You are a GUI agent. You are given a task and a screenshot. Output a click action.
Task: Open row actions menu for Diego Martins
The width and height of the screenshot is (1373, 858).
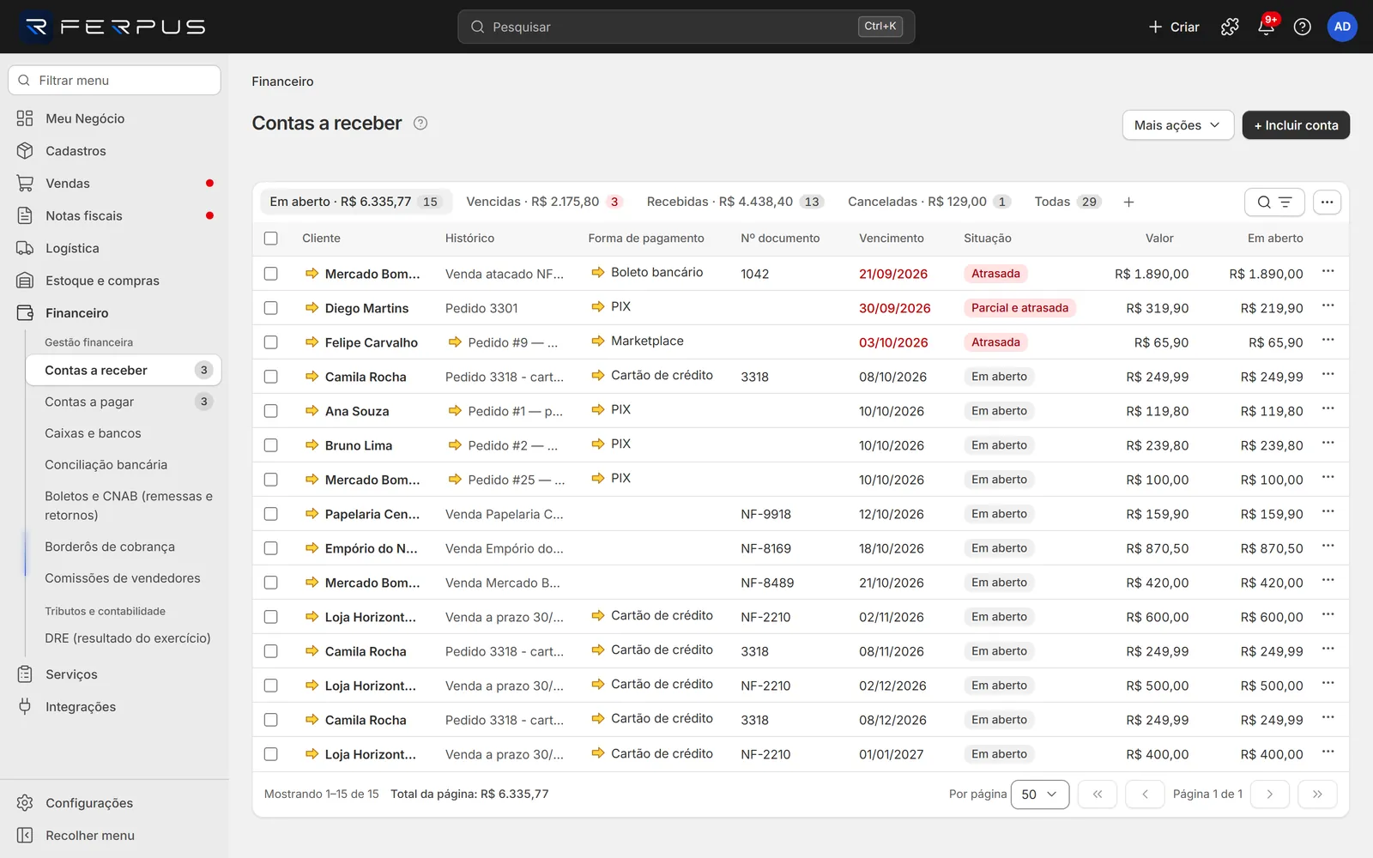click(1328, 306)
